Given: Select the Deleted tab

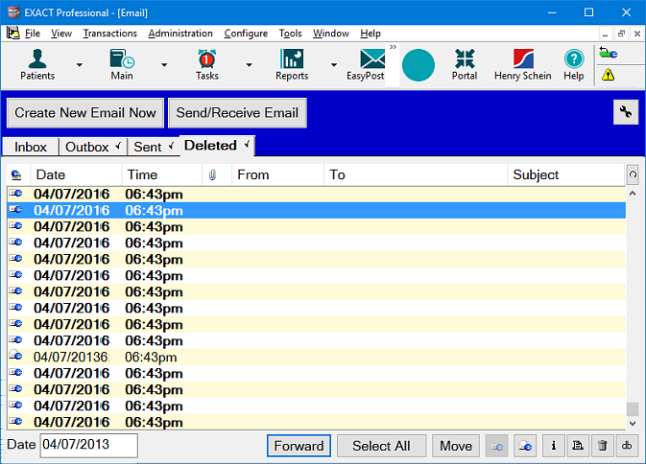Looking at the screenshot, I should coord(217,146).
